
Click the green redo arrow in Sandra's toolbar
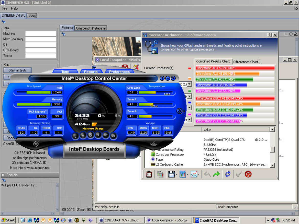[x=216, y=174]
